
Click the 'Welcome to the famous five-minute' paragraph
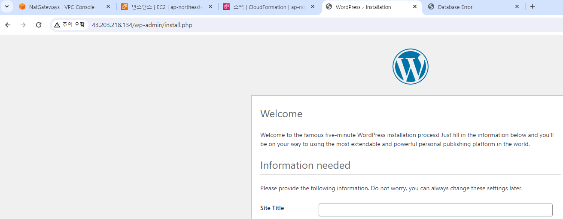pos(407,140)
